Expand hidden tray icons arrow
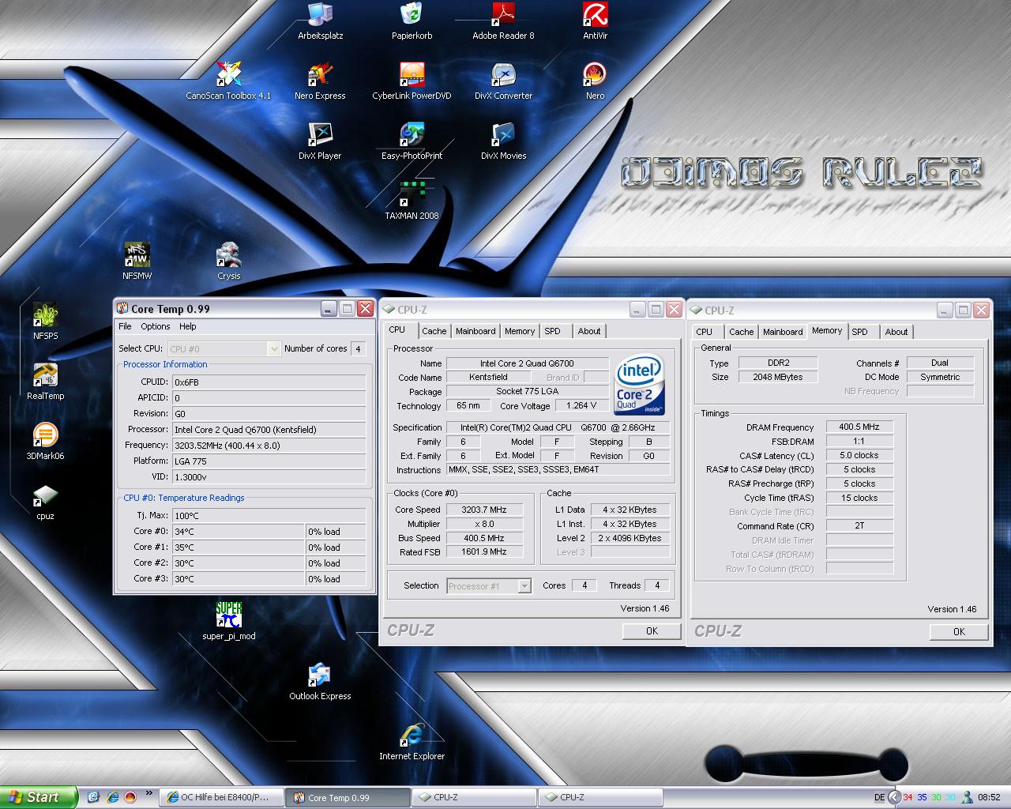This screenshot has width=1011, height=809. click(x=894, y=797)
